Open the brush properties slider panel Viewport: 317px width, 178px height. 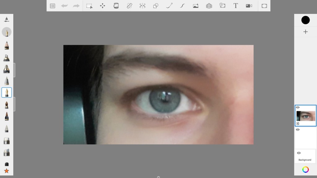click(7, 19)
